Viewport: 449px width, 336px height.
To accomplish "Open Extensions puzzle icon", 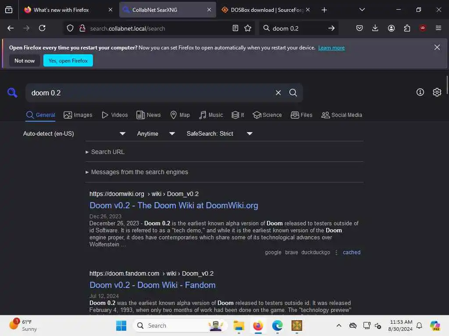I will (407, 28).
